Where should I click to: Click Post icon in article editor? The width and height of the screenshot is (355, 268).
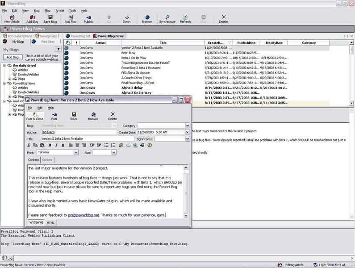pos(54,116)
